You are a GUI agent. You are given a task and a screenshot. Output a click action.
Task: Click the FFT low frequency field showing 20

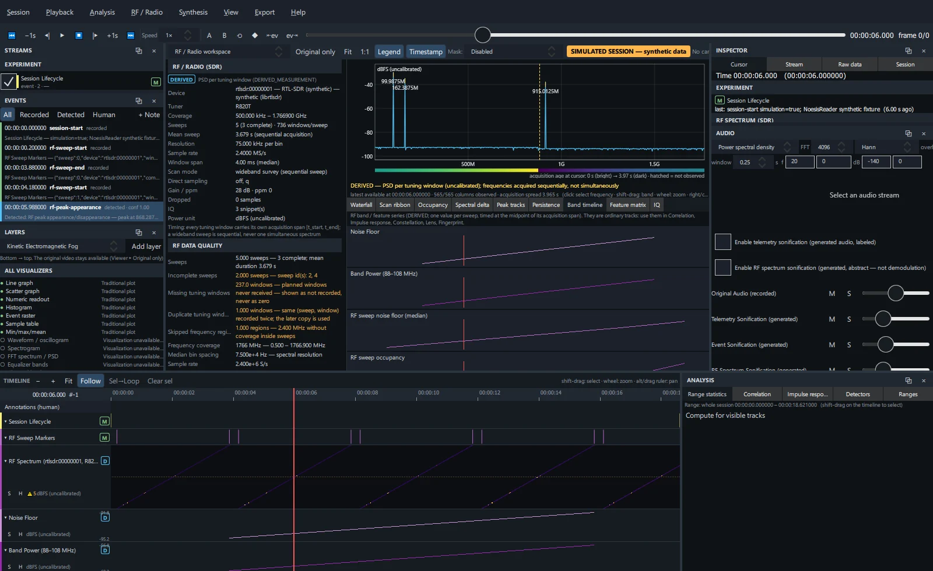(799, 162)
